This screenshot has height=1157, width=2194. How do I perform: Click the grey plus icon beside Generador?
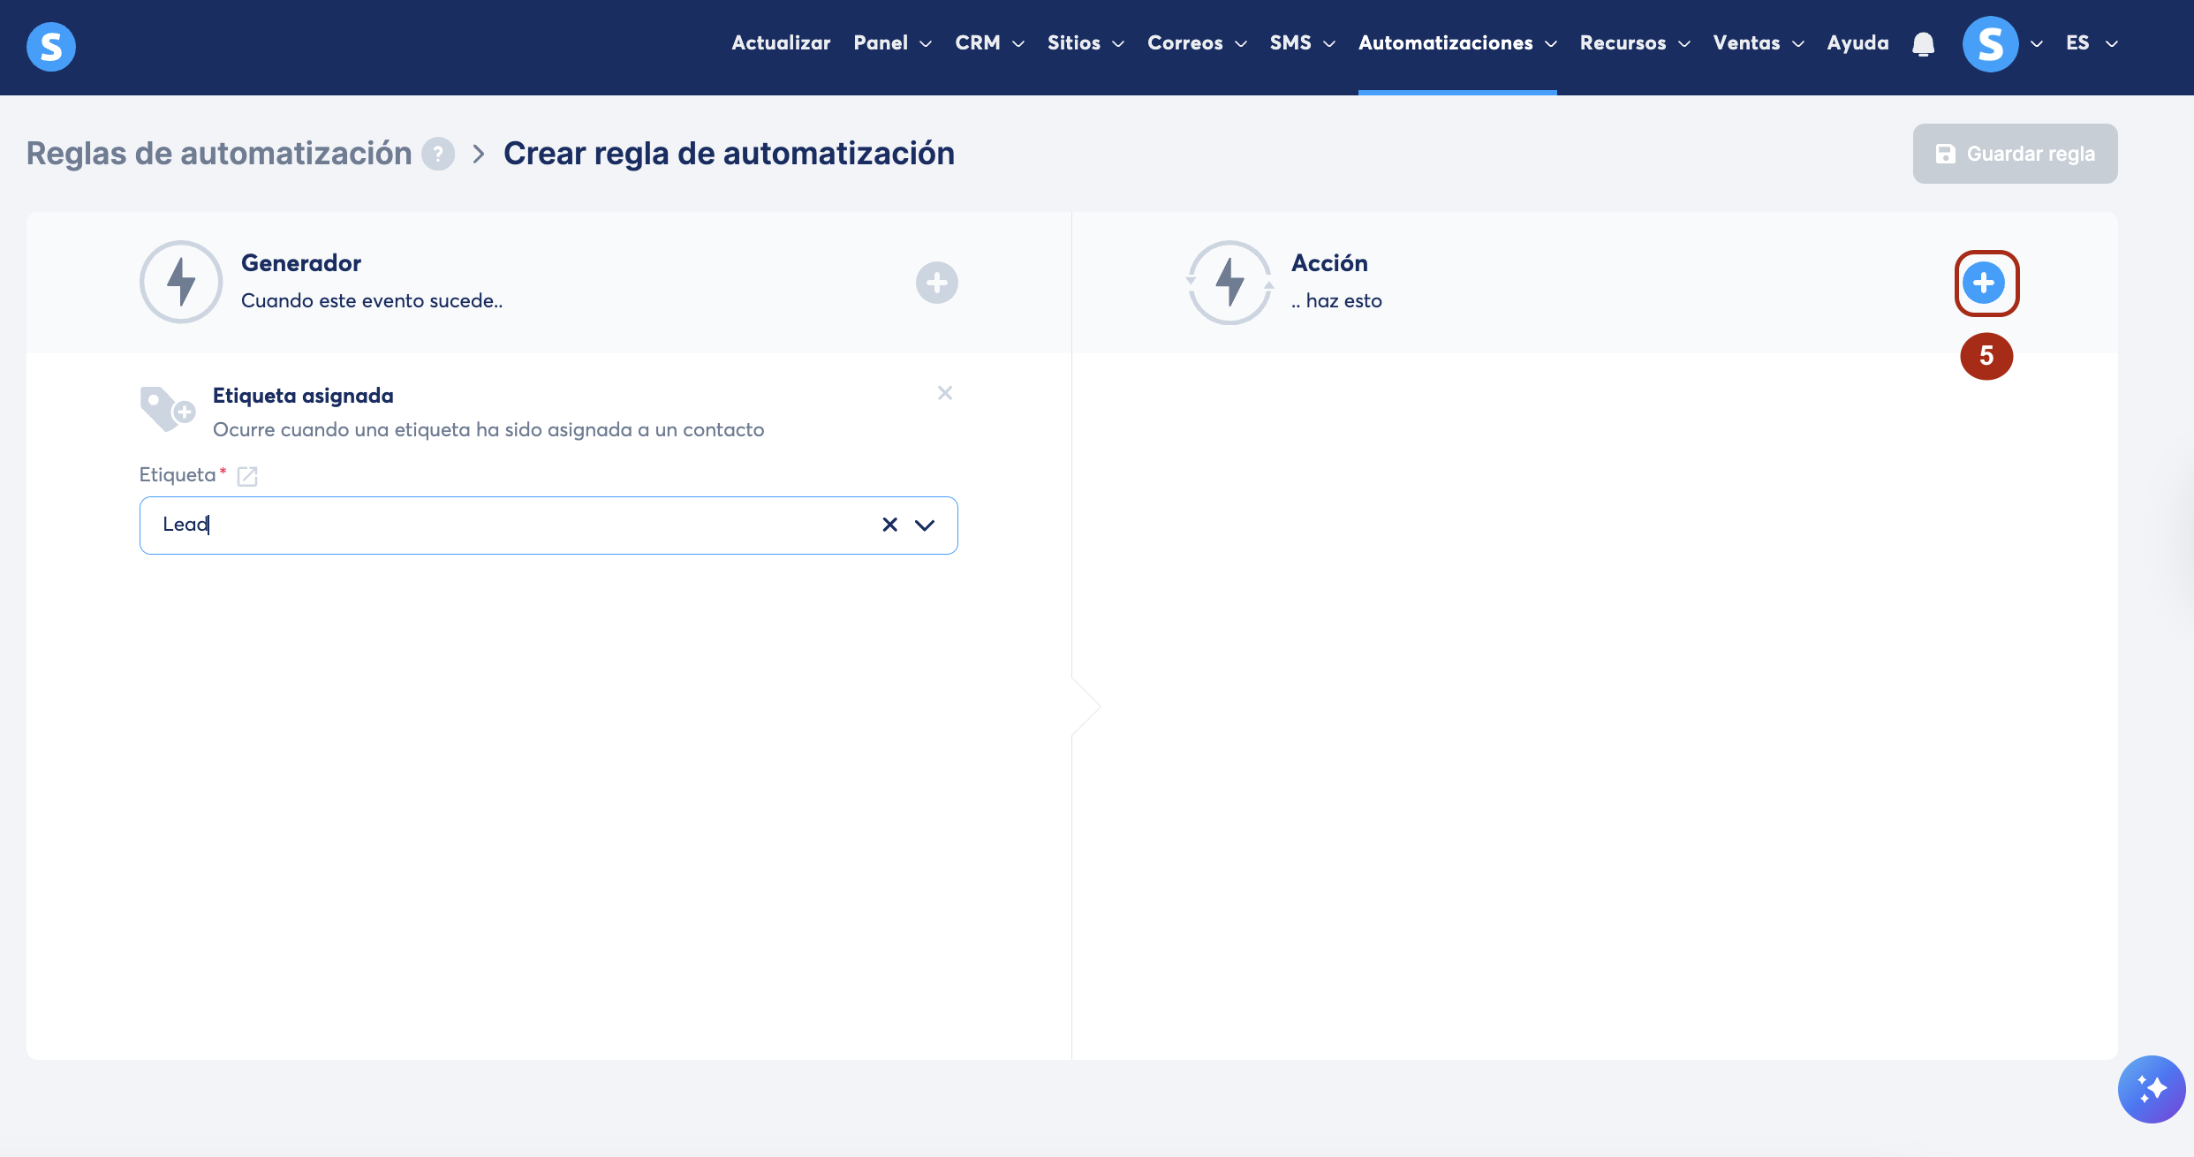click(x=936, y=283)
